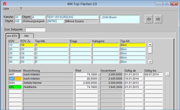The image size is (180, 110).
Task: Click the Gültig ab cell 10.01.2014
Action: 133,79
